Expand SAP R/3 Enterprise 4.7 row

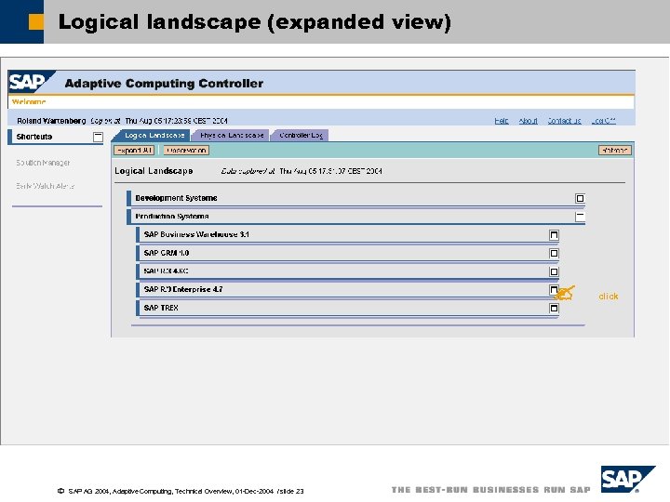point(554,290)
